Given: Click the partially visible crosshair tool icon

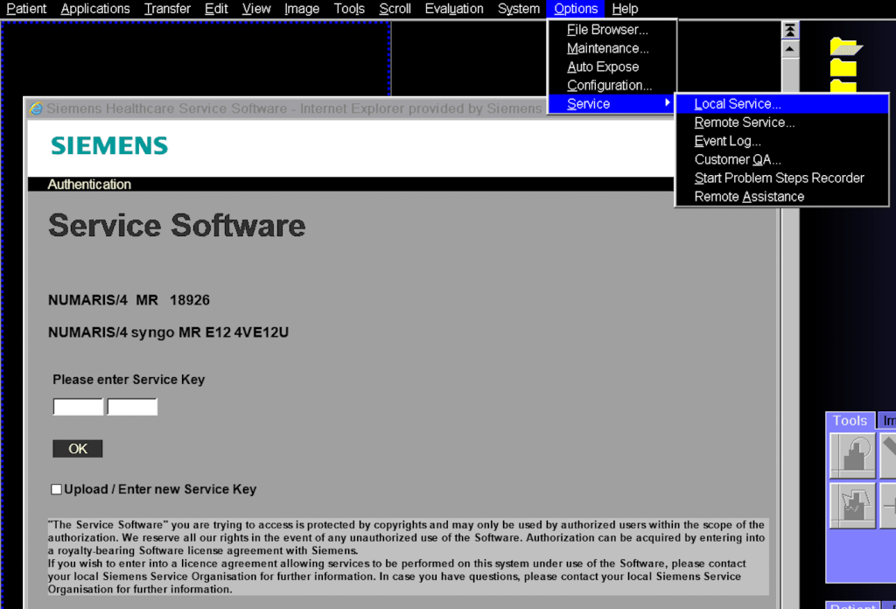Looking at the screenshot, I should pos(888,506).
